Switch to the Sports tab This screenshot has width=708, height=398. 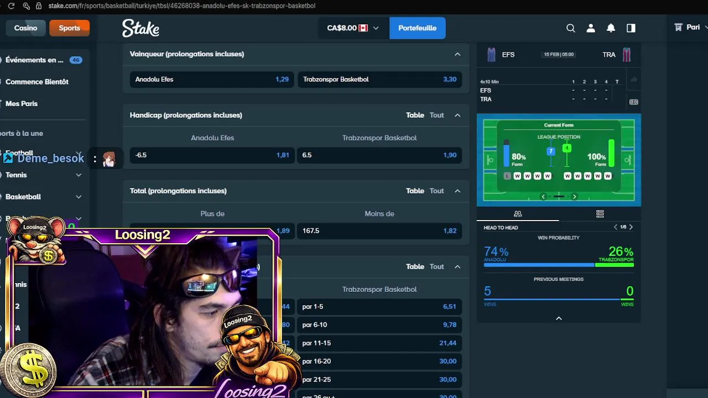[x=70, y=28]
